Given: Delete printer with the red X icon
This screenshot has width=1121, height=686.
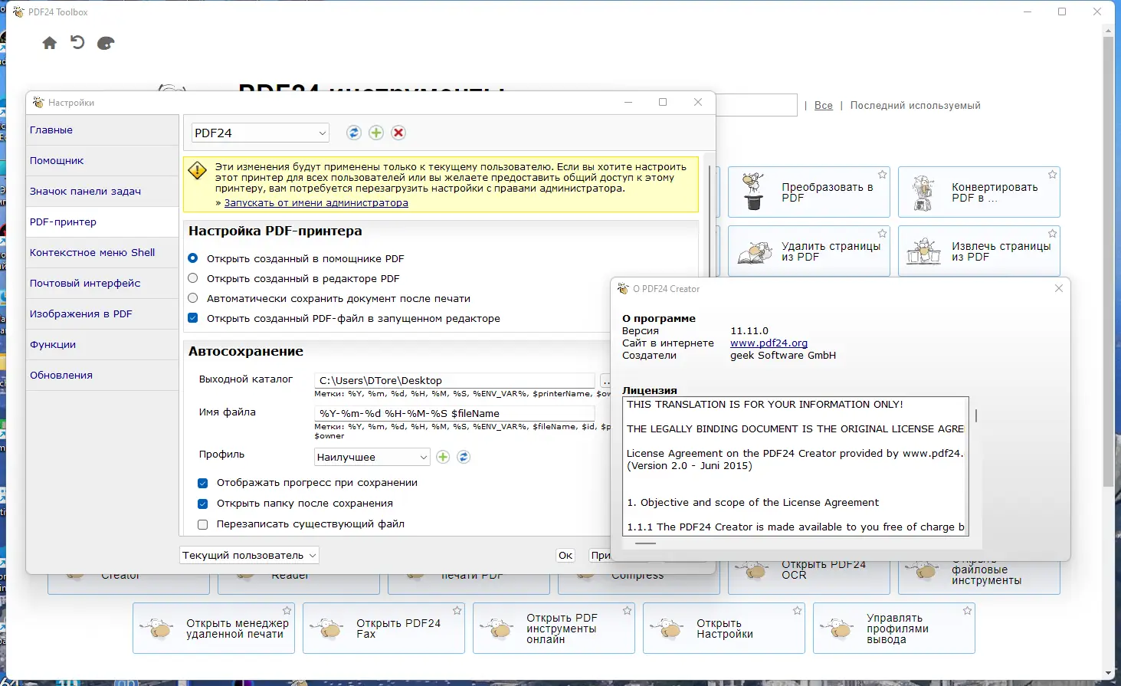Looking at the screenshot, I should coord(398,133).
